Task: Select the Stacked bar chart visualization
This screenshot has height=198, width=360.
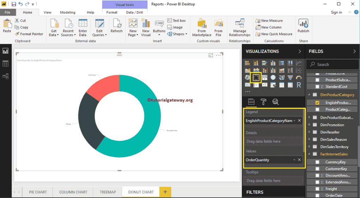Action: [248, 63]
